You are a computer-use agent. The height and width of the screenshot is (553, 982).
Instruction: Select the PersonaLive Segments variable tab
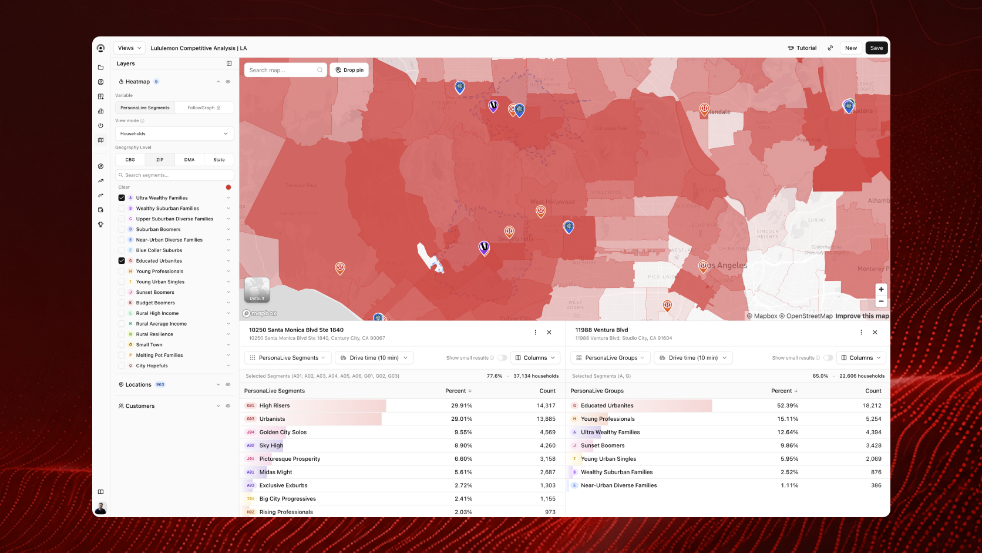(145, 108)
